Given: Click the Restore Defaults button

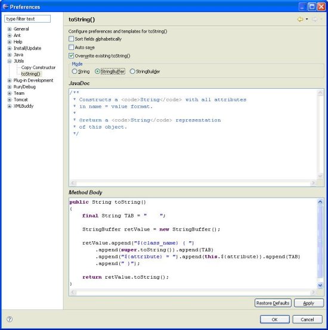Looking at the screenshot, I should tap(273, 303).
